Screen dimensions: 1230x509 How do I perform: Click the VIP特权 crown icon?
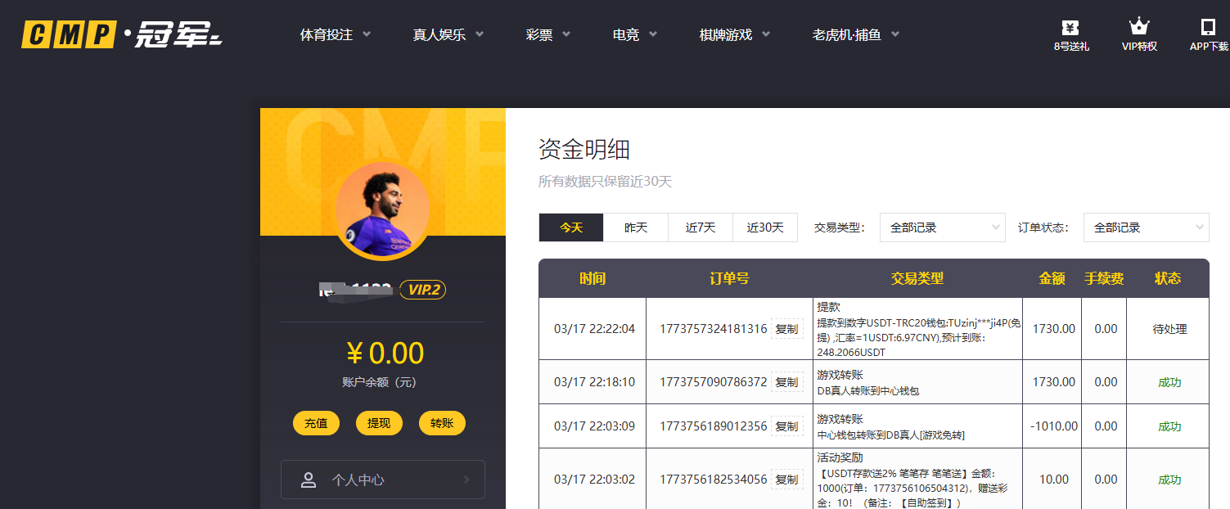click(1138, 28)
